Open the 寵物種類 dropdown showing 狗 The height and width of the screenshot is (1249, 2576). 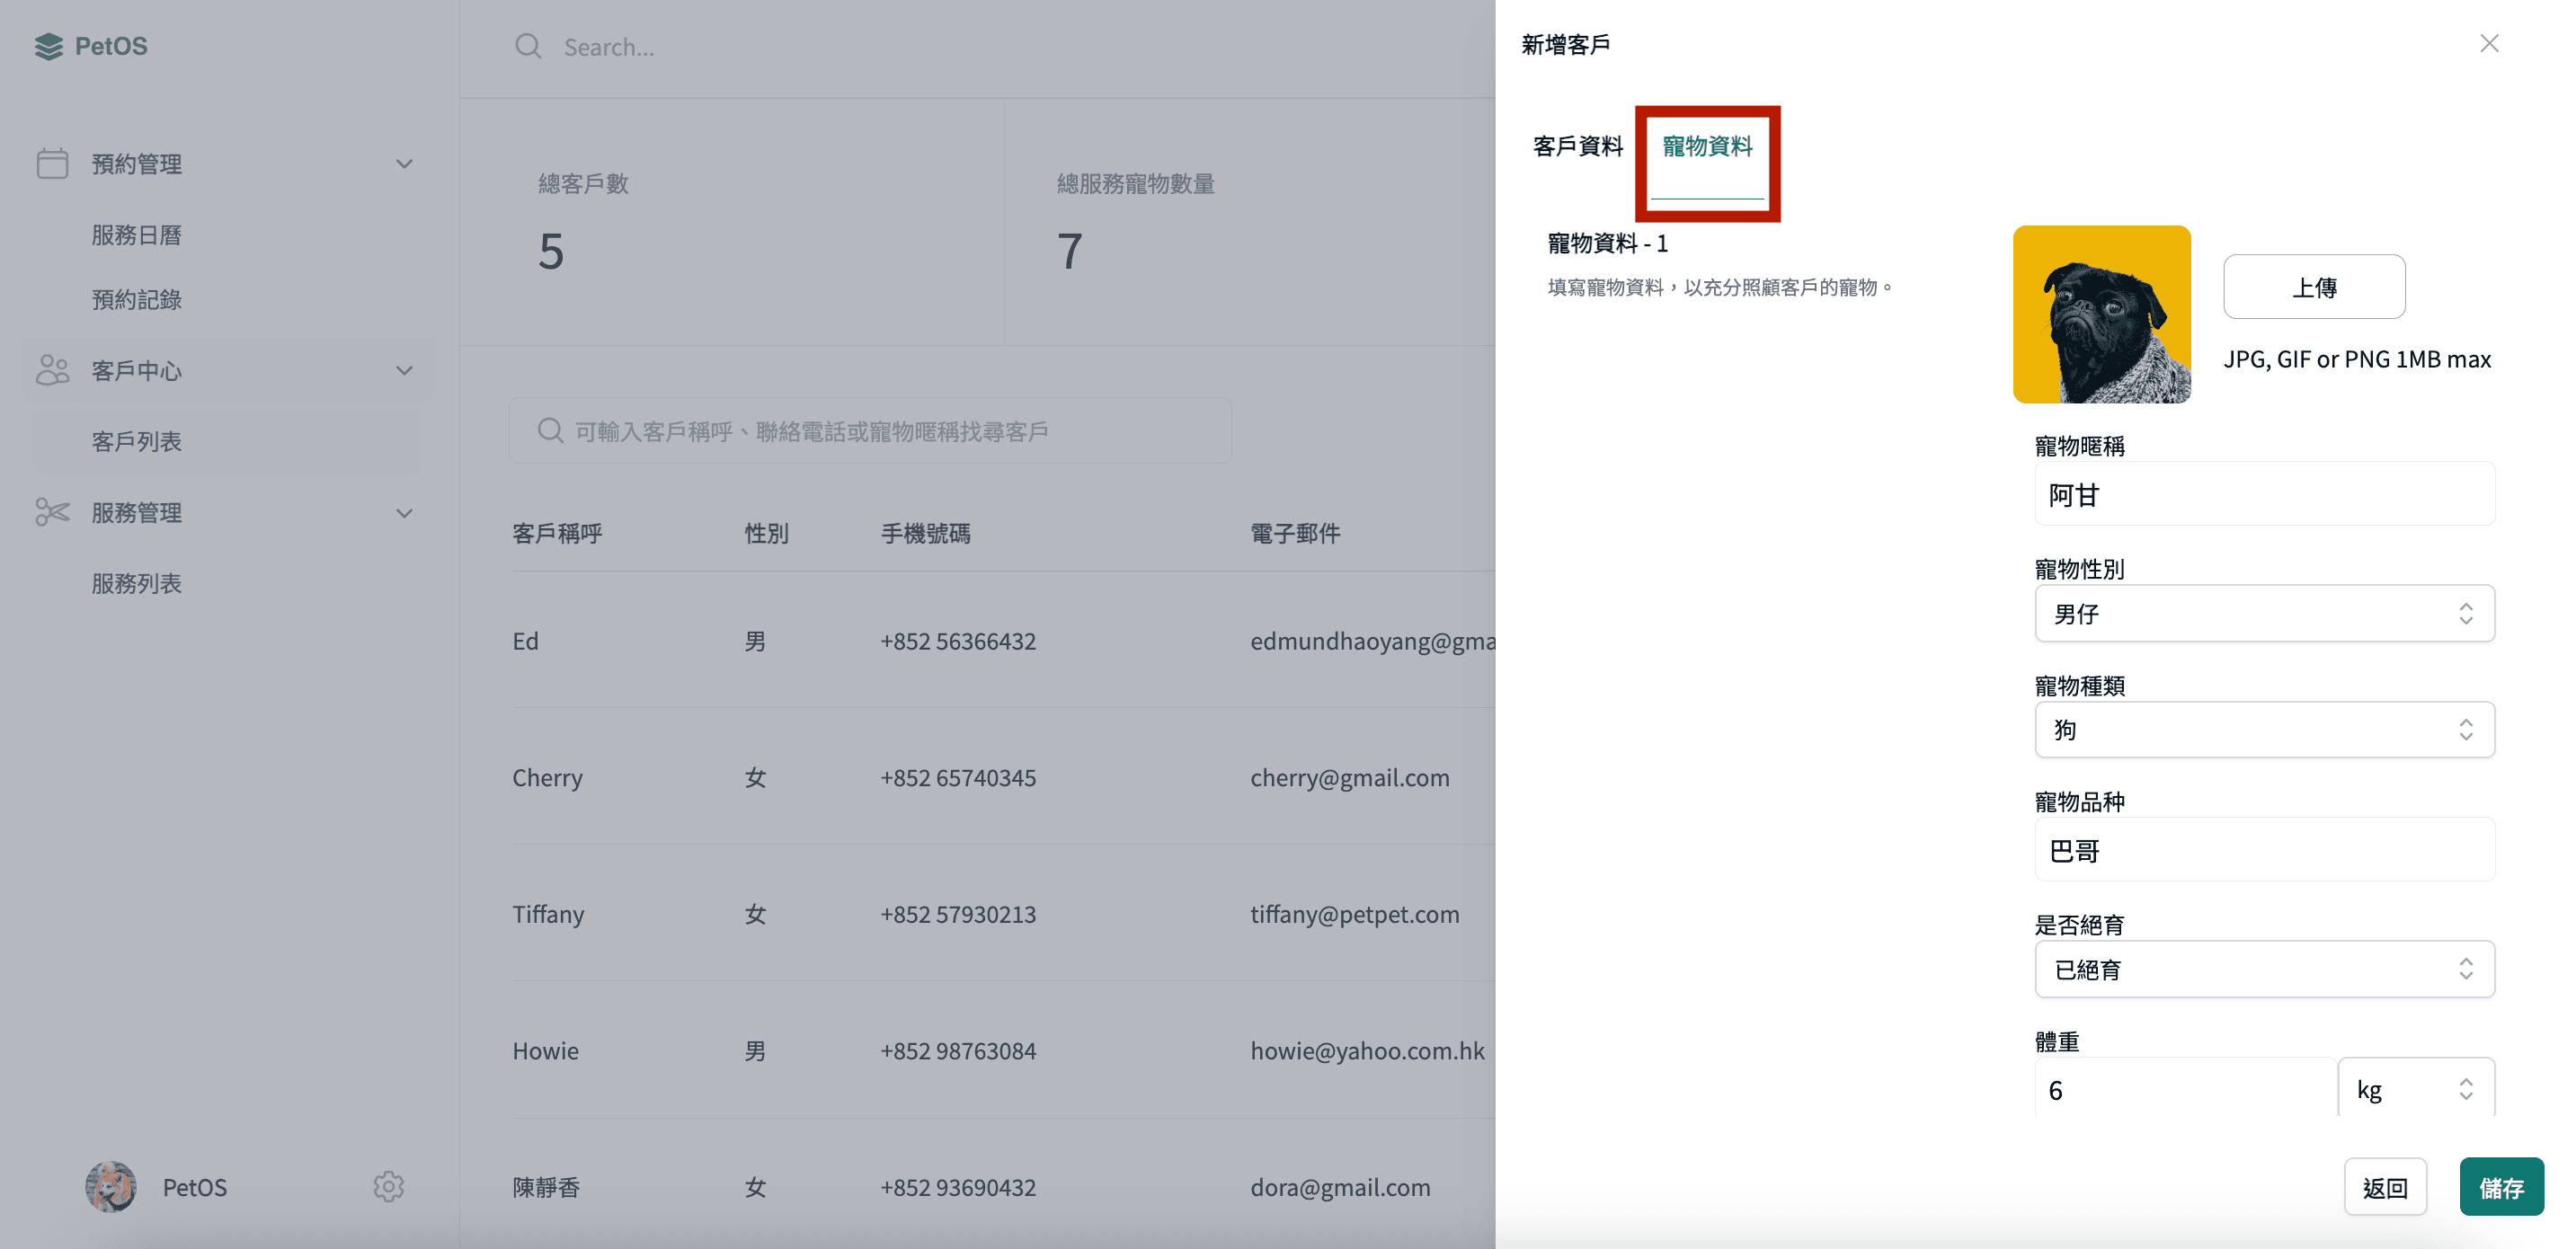click(2264, 729)
